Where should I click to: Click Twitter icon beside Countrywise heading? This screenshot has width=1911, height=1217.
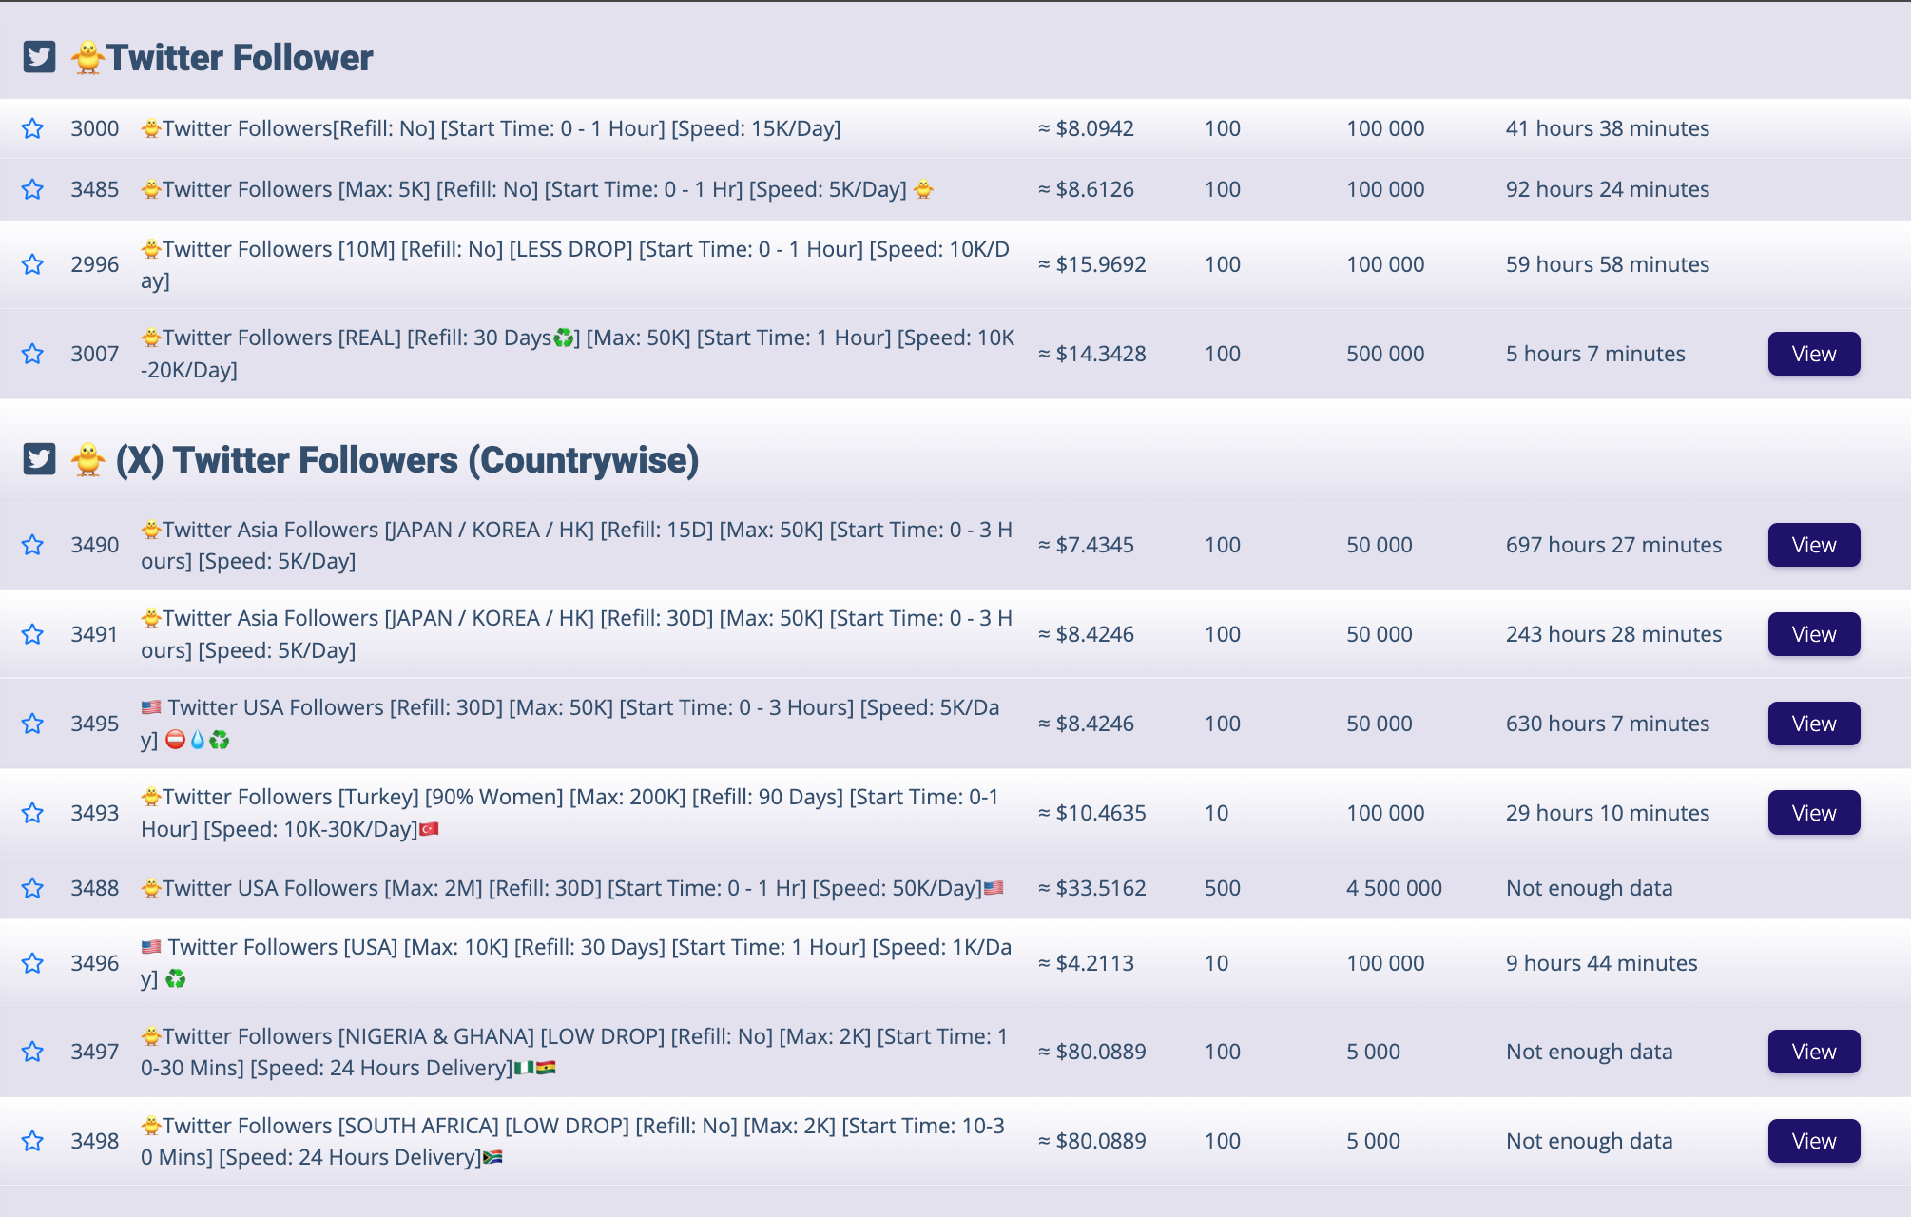(x=39, y=459)
